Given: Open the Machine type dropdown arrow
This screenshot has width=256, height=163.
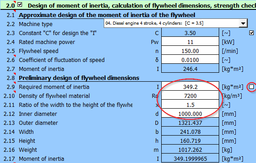Looking at the screenshot, I should (x=243, y=23).
